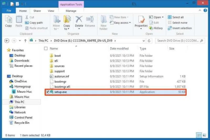Screen dimensions: 210x140
Task: Expand the Open button dropdown arrow
Action: [x=163, y=17]
